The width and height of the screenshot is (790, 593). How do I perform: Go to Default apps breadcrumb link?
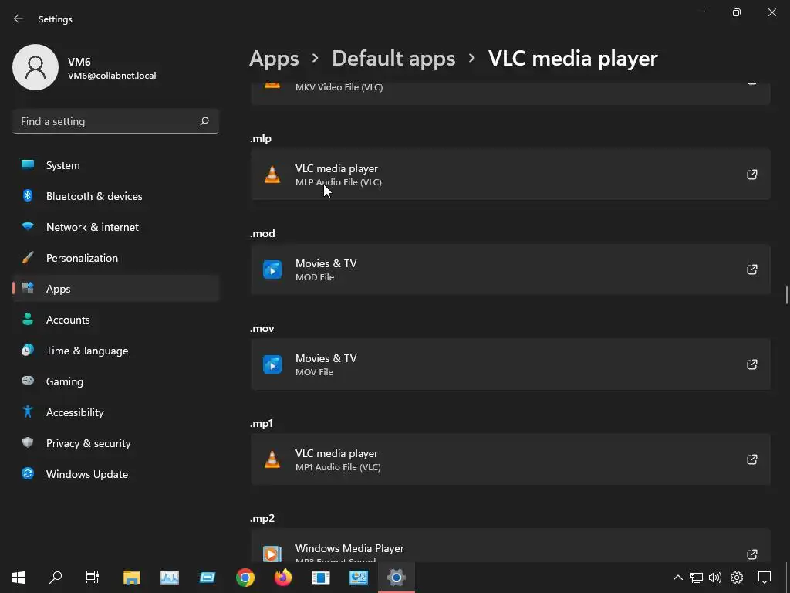coord(393,59)
